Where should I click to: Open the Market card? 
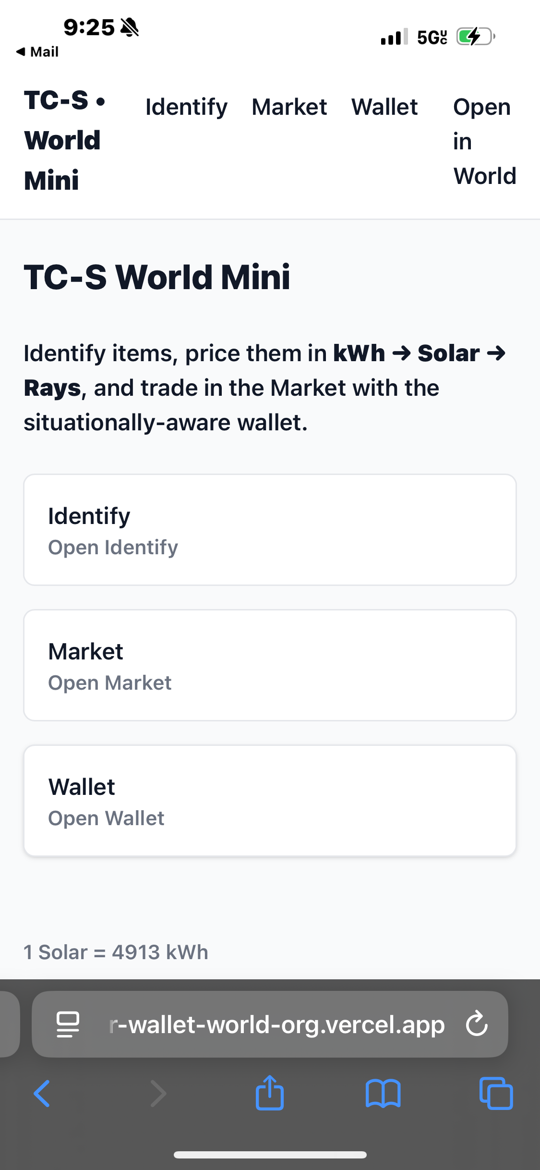tap(270, 665)
